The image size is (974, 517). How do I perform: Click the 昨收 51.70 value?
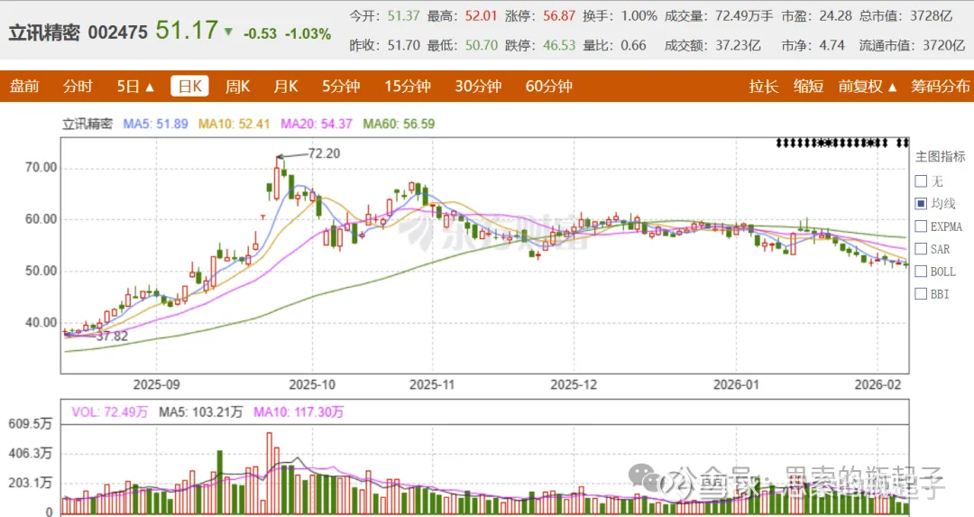point(404,45)
